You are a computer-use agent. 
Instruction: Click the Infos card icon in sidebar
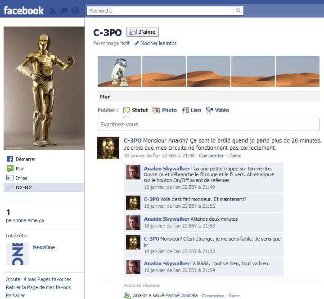(x=10, y=178)
